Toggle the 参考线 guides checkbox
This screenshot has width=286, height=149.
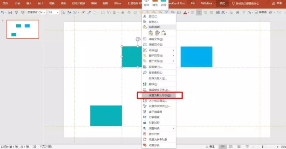pyautogui.click(x=257, y=12)
